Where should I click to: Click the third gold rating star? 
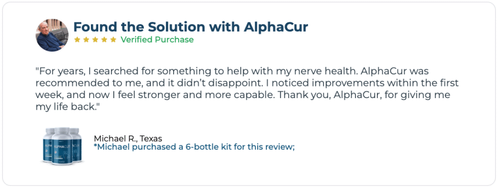pos(95,40)
